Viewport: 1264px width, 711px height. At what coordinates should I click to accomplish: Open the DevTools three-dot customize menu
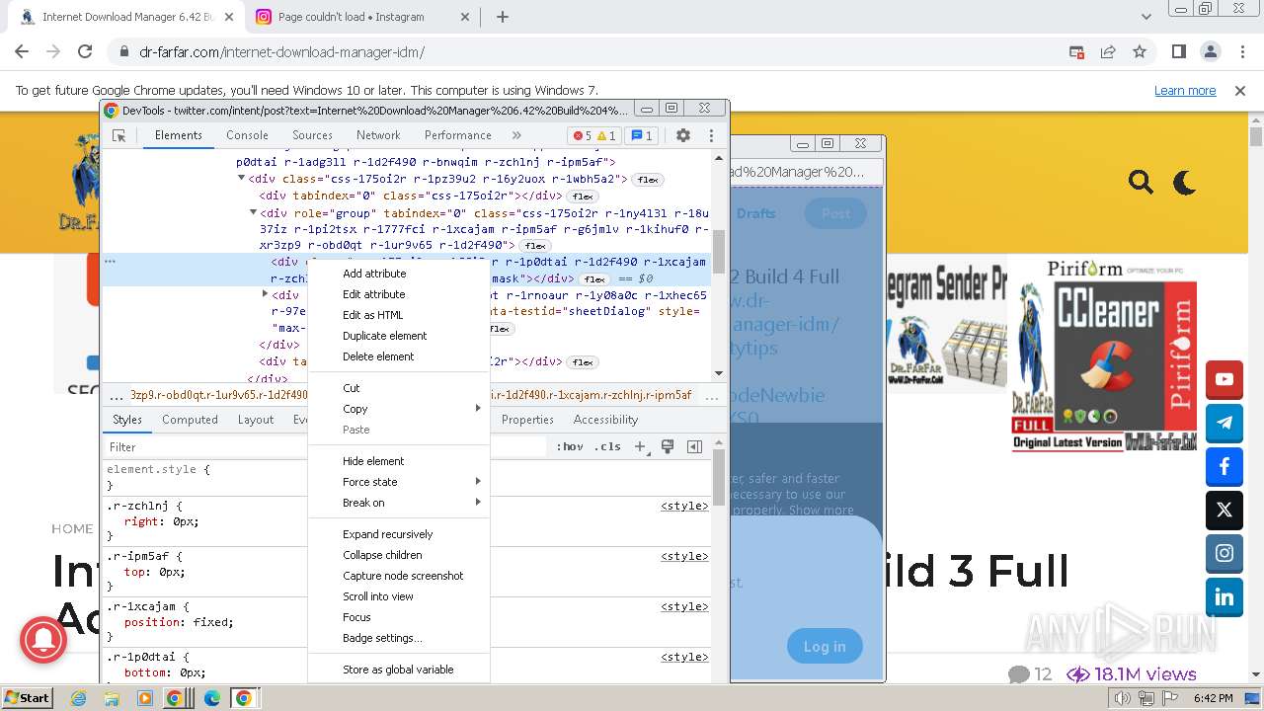pos(711,135)
